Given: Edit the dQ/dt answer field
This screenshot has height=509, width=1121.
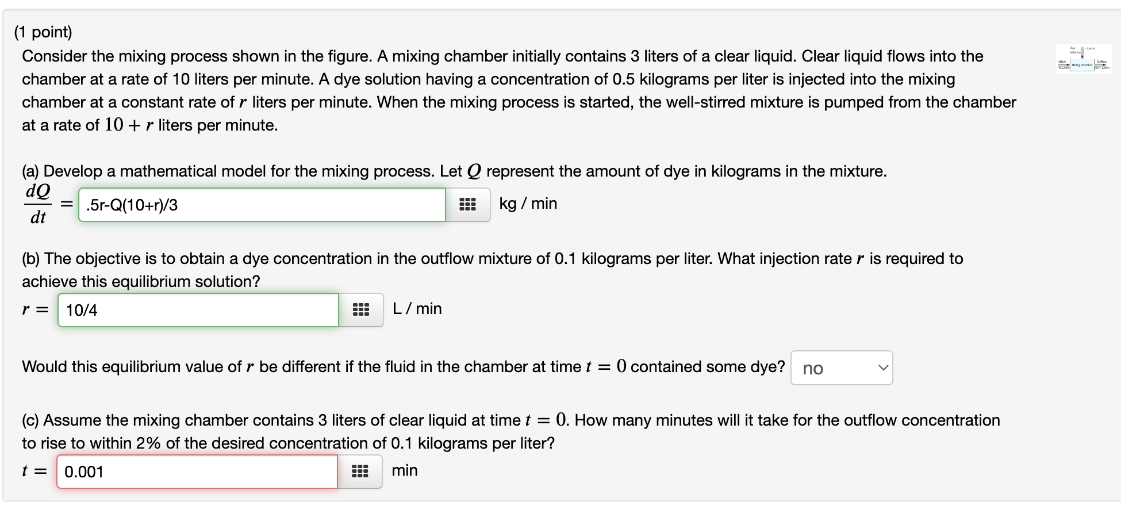Looking at the screenshot, I should click(x=262, y=204).
